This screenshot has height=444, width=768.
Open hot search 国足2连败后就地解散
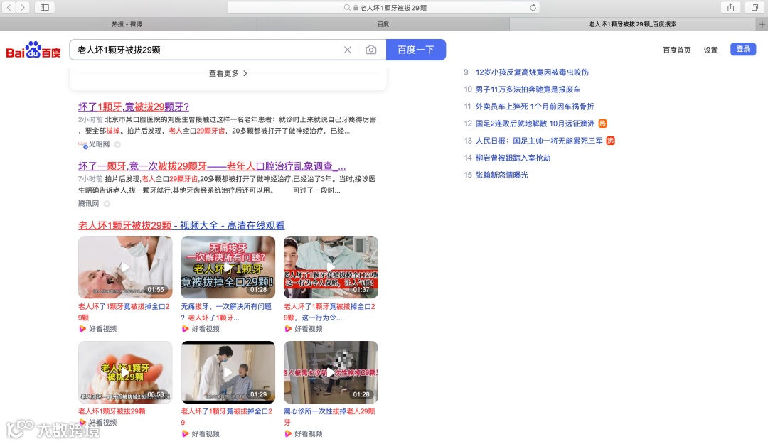535,124
